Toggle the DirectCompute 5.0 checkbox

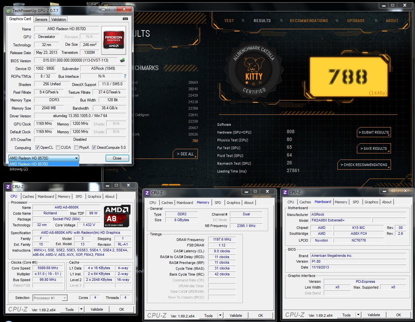coord(94,148)
